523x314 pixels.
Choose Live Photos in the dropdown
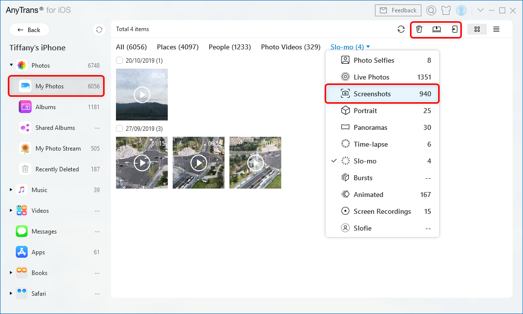click(x=382, y=77)
